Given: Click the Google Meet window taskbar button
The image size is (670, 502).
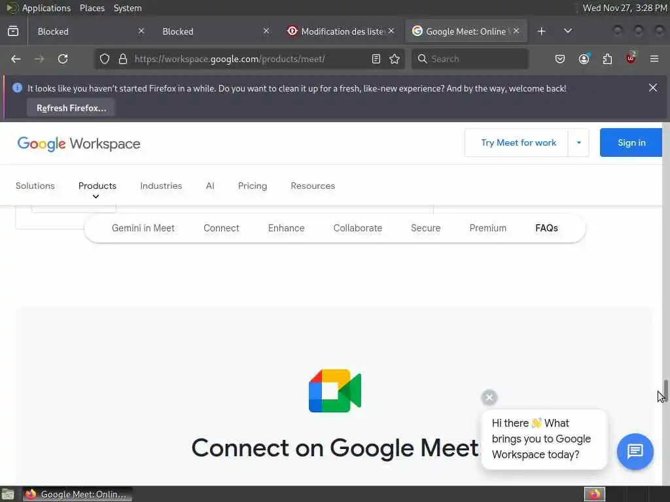Looking at the screenshot, I should coord(77,494).
